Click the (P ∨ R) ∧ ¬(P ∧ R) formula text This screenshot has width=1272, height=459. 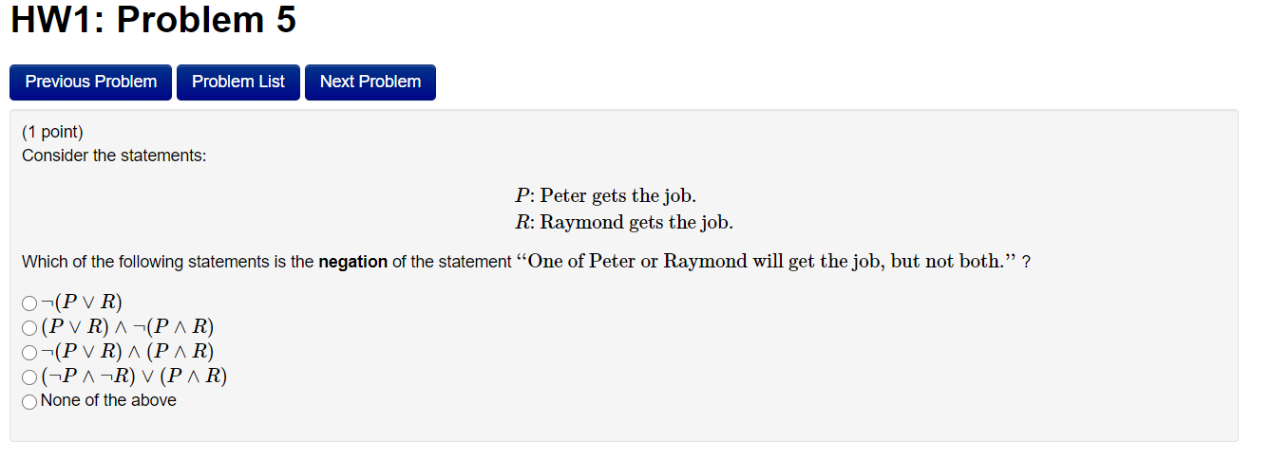pos(127,327)
